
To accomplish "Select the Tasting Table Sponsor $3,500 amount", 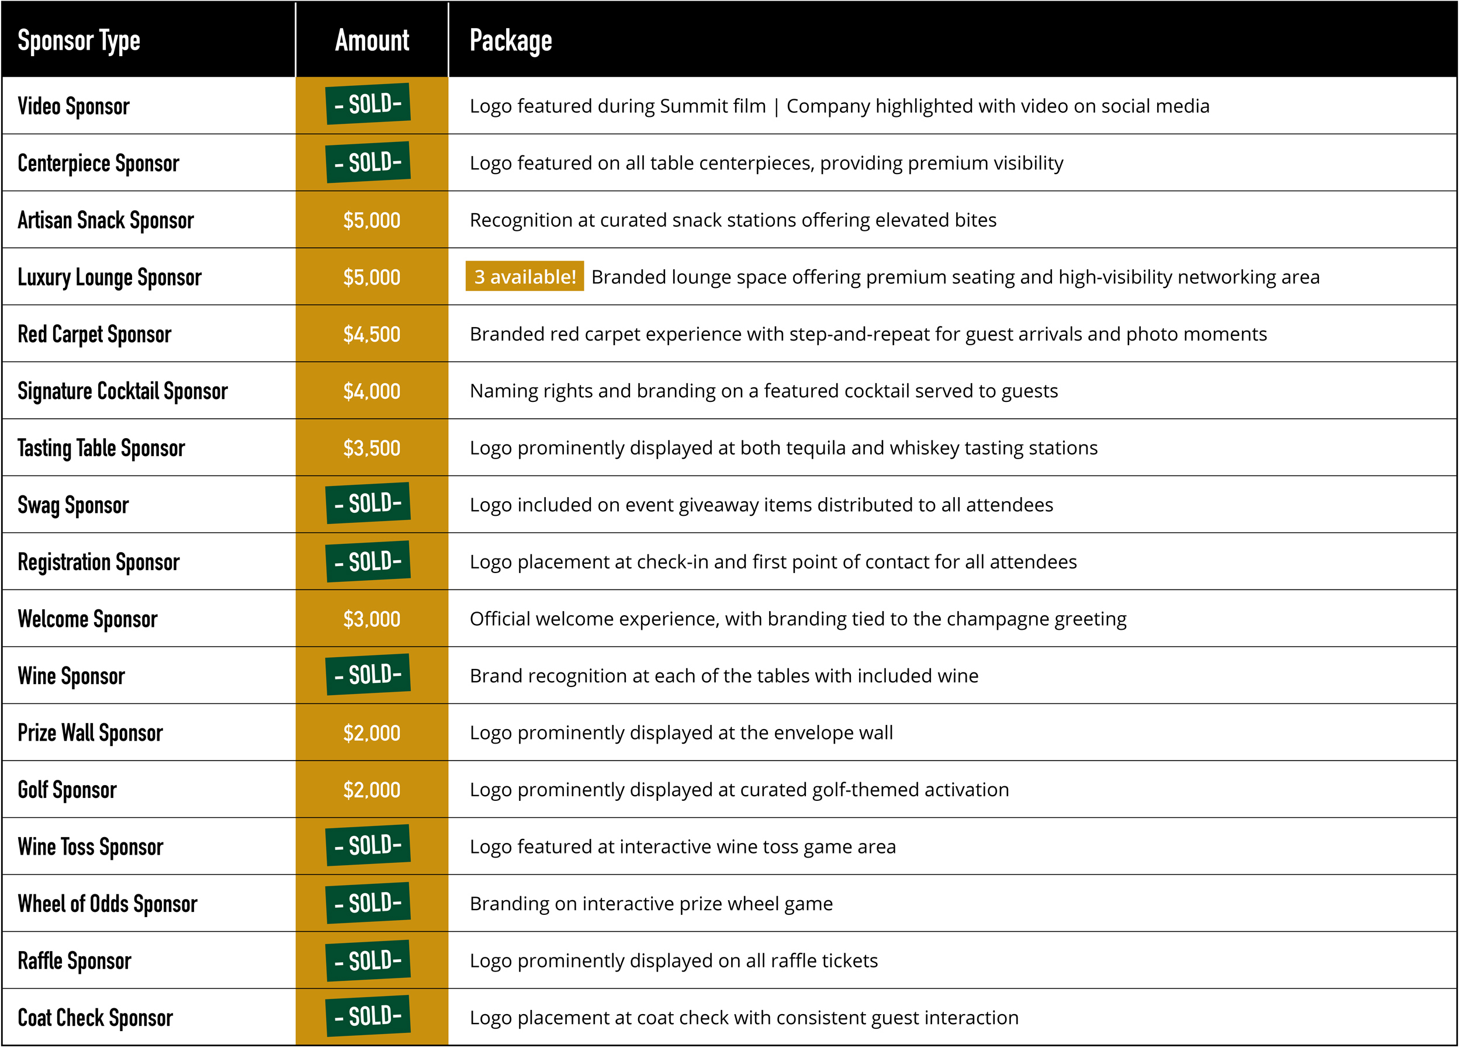I will coord(372,448).
